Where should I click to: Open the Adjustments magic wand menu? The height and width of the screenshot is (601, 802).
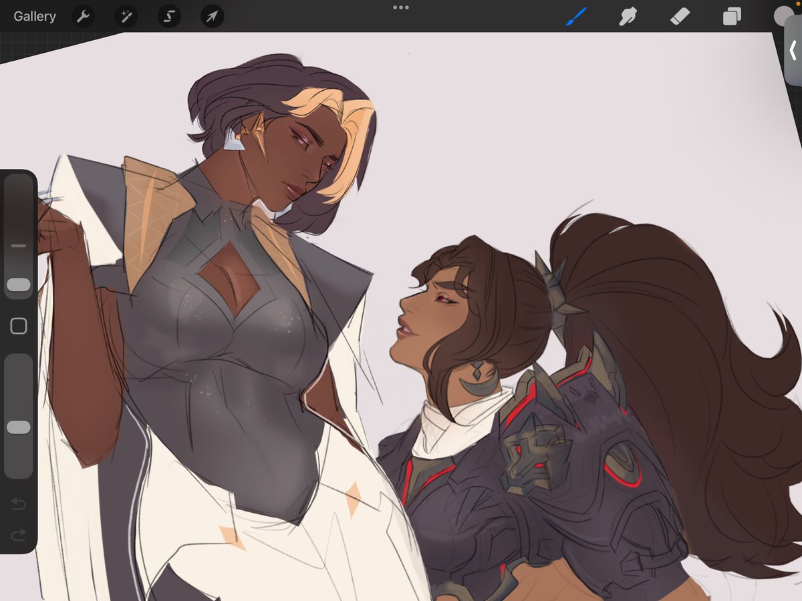126,16
